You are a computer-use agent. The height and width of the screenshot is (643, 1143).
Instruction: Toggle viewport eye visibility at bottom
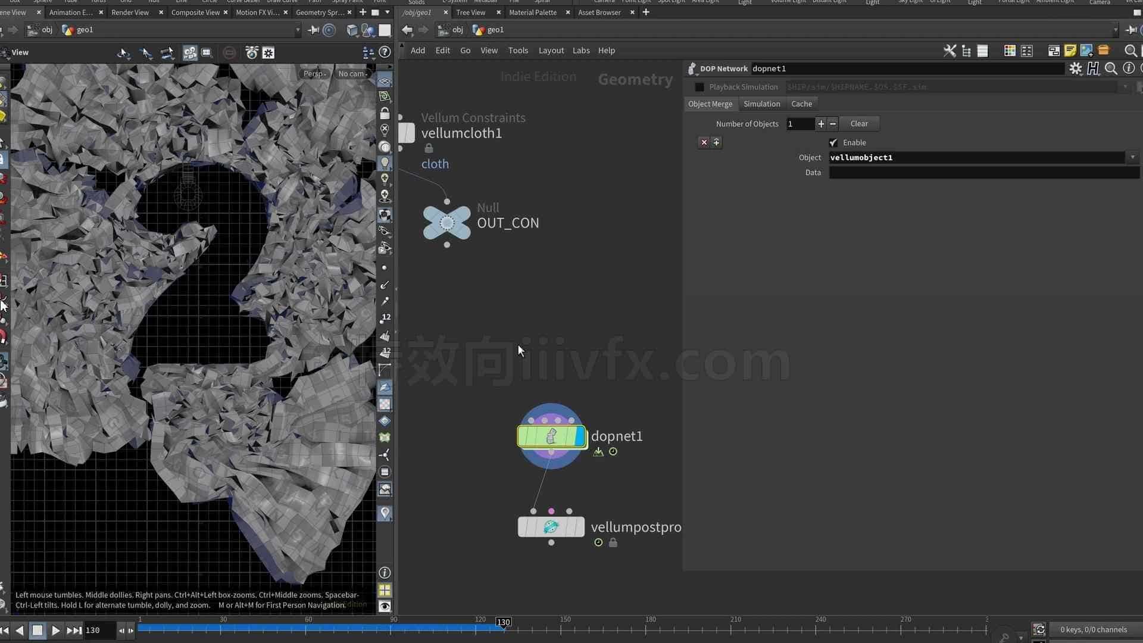[x=385, y=607]
